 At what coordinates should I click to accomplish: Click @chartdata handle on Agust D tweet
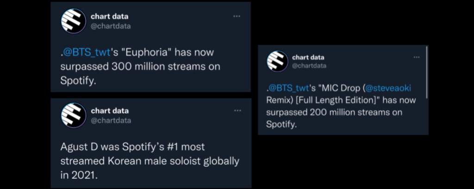[x=111, y=121]
